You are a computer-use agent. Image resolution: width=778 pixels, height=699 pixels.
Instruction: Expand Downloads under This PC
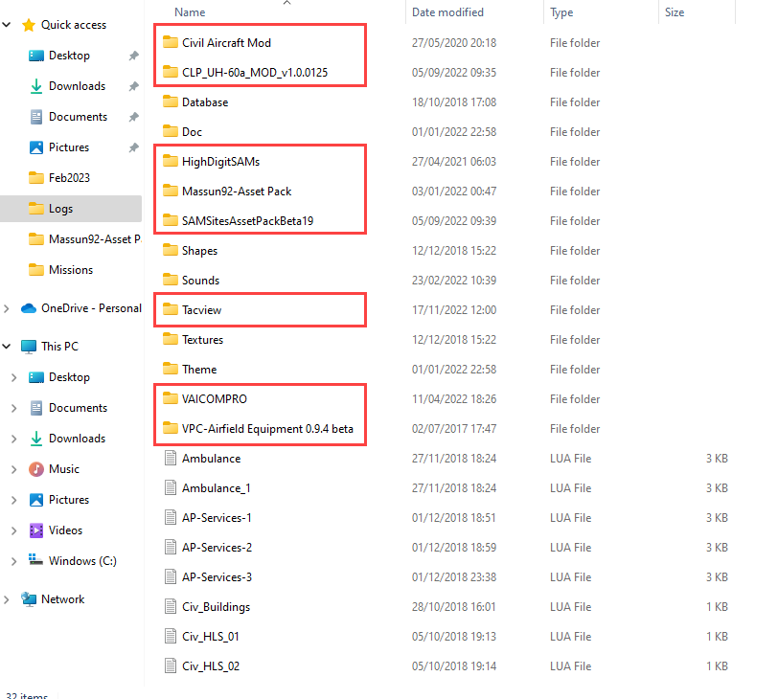coord(13,439)
